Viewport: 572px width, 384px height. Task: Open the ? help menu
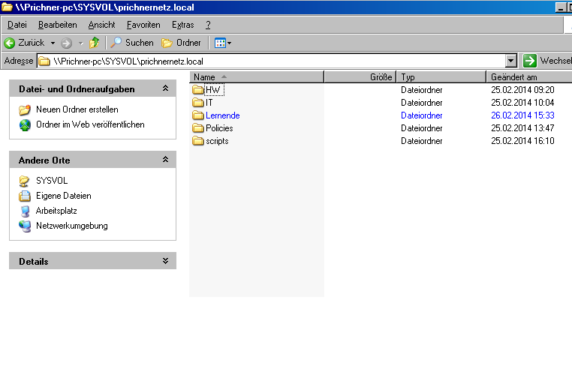point(208,25)
